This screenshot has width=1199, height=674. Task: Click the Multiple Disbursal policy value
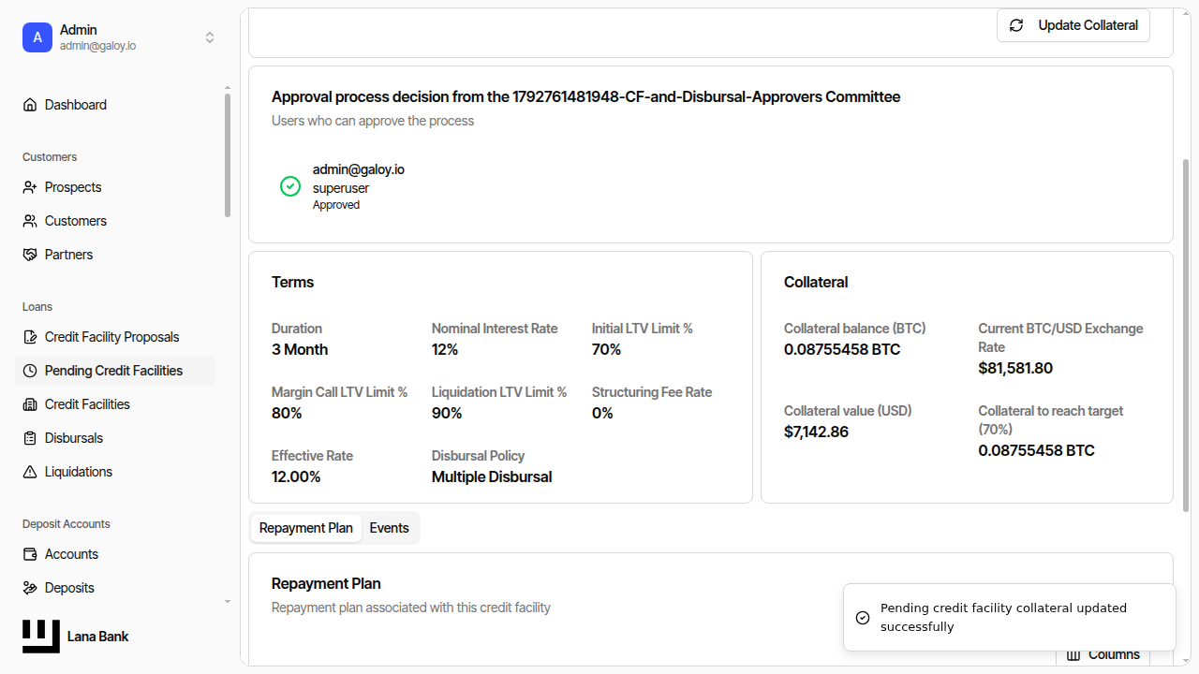pyautogui.click(x=492, y=476)
